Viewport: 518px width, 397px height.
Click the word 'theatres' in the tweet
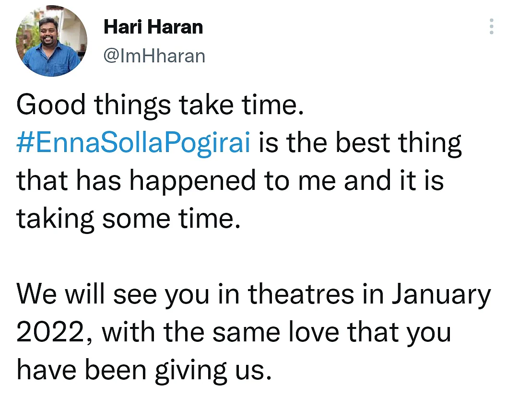click(x=301, y=294)
